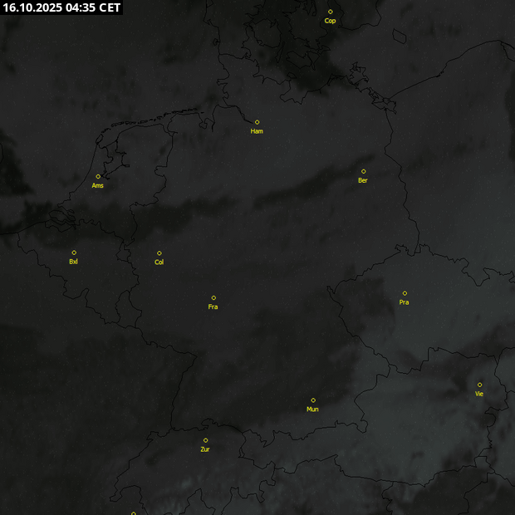Select the Hamburg marker circle
Image resolution: width=515 pixels, height=515 pixels.
pos(257,122)
